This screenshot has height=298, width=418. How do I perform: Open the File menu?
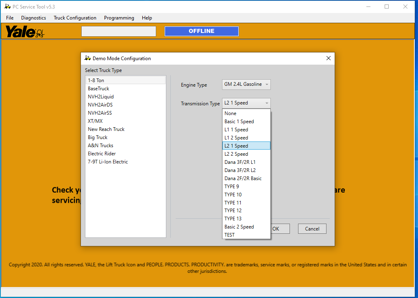click(10, 18)
